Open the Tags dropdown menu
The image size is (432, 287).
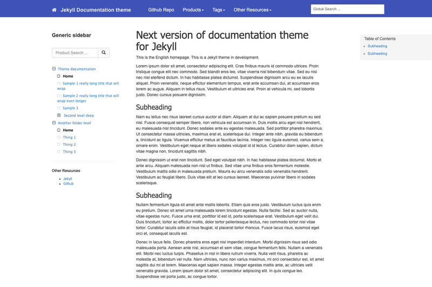[x=219, y=10]
